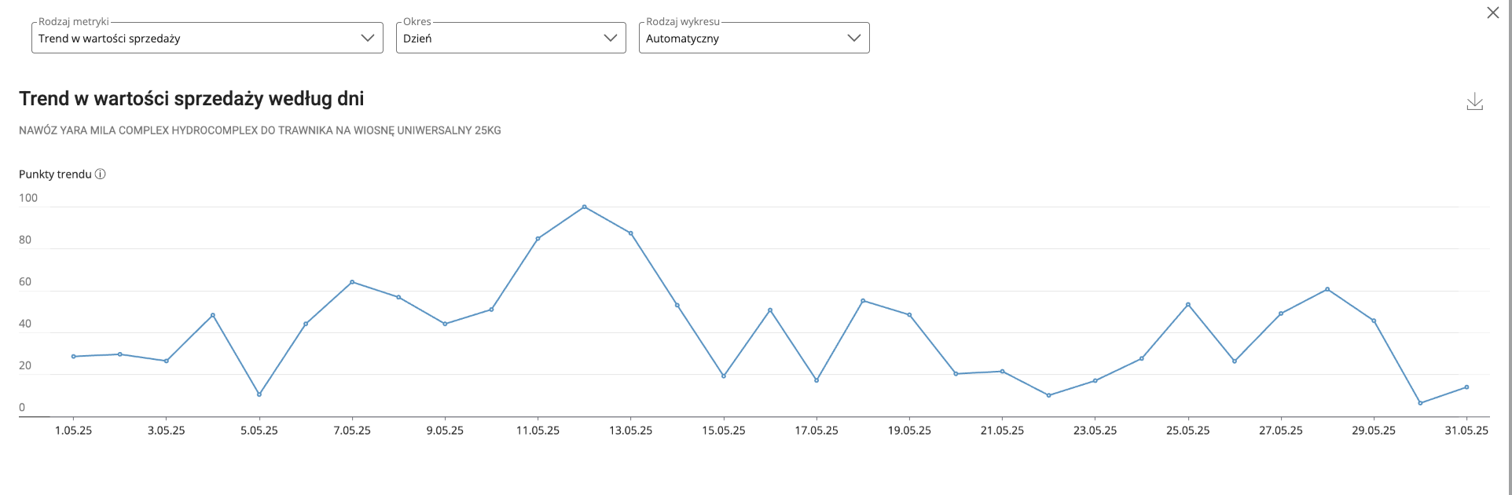Click the data point above 13.05.25
This screenshot has height=495, width=1512.
tap(631, 233)
